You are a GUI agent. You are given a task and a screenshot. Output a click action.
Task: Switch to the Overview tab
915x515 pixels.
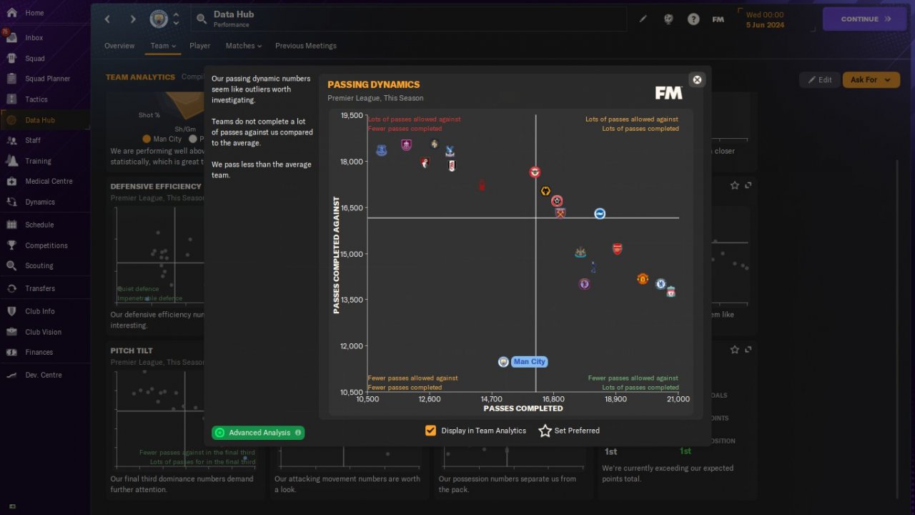pyautogui.click(x=119, y=46)
